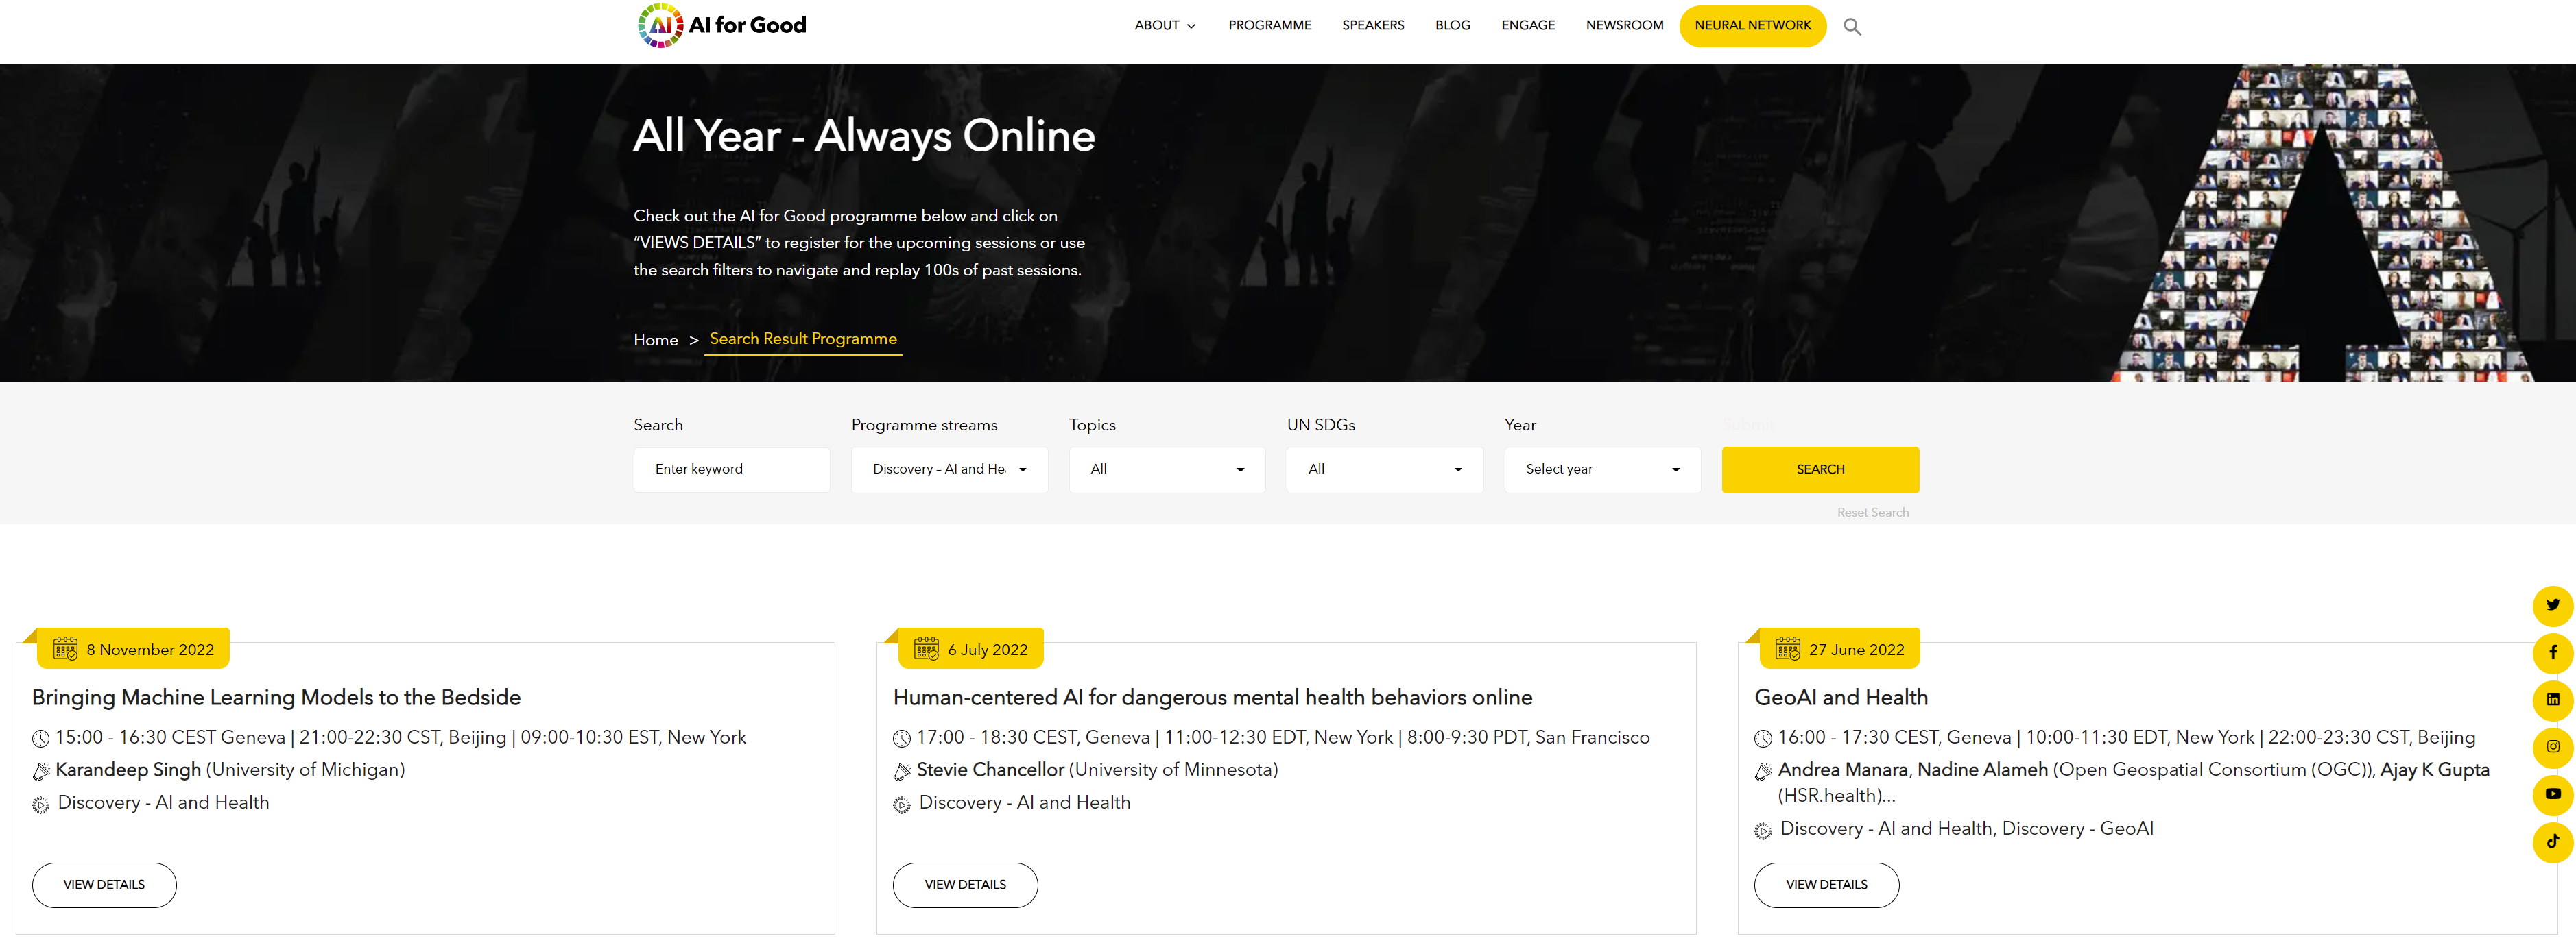Click the Reset Search link
The width and height of the screenshot is (2576, 945).
[1872, 513]
